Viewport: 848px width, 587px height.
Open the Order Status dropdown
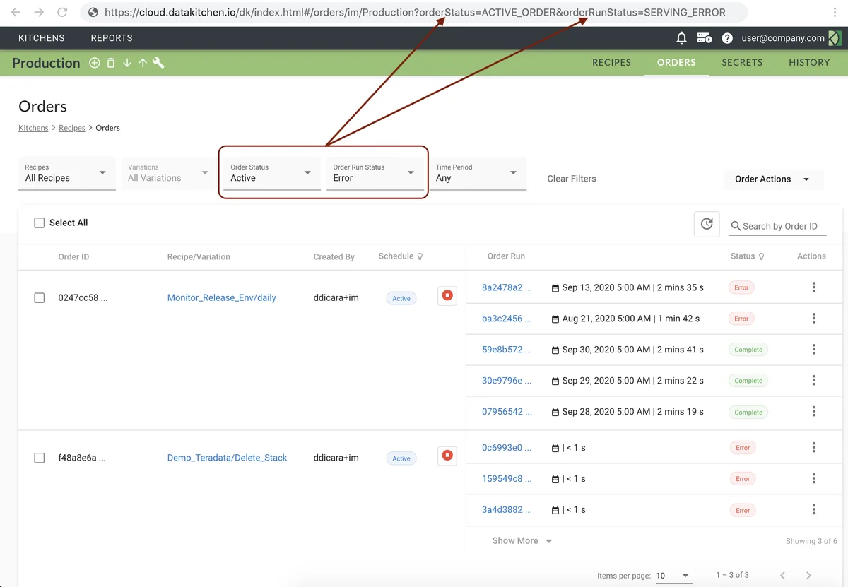[x=271, y=173]
